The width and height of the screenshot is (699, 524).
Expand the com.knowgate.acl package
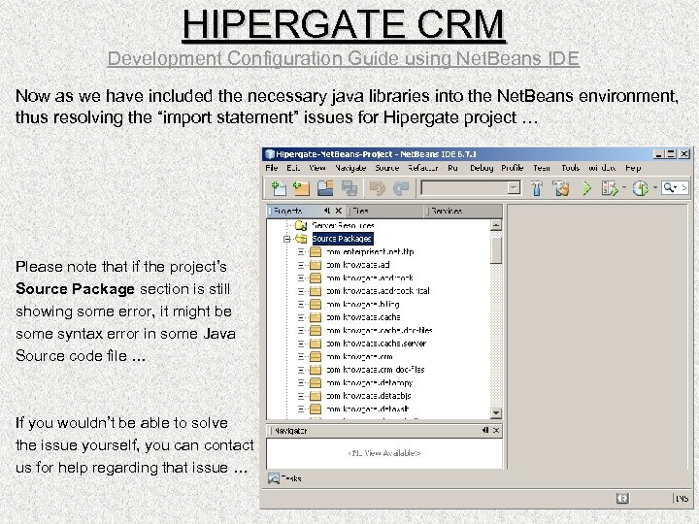click(x=301, y=265)
